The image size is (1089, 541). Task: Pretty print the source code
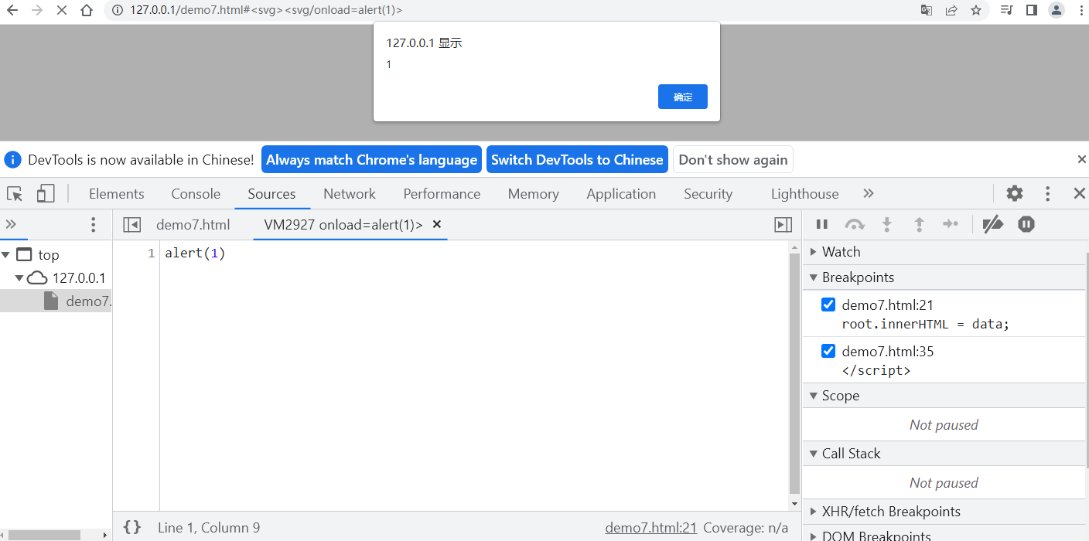132,527
